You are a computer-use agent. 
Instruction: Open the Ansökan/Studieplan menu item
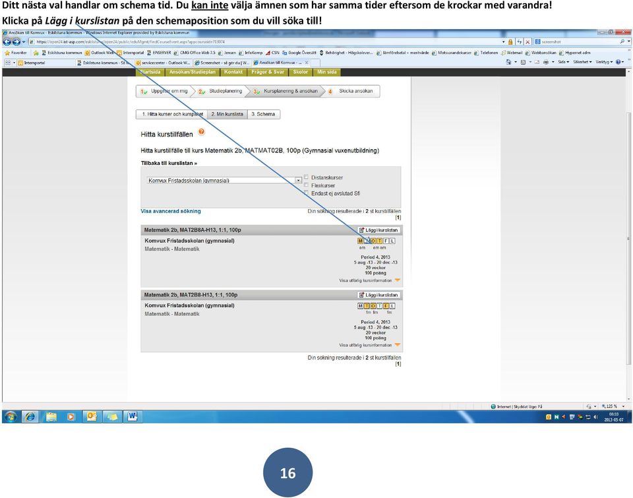tap(192, 72)
